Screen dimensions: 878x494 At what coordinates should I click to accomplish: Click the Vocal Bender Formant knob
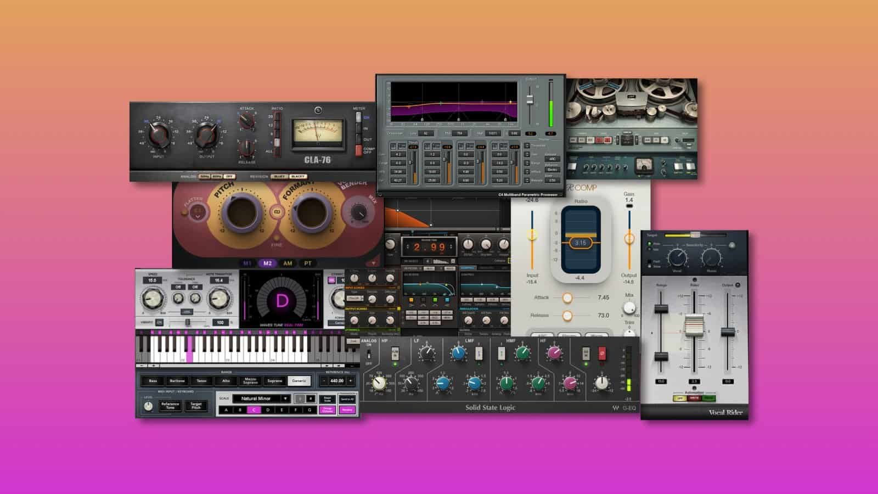(x=312, y=213)
